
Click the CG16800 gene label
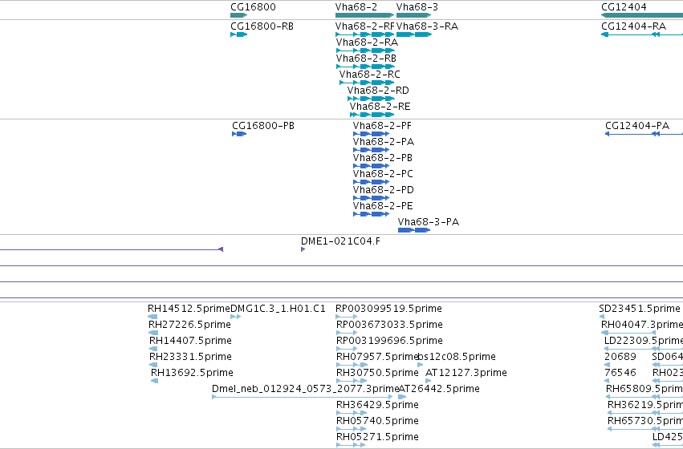(x=253, y=7)
